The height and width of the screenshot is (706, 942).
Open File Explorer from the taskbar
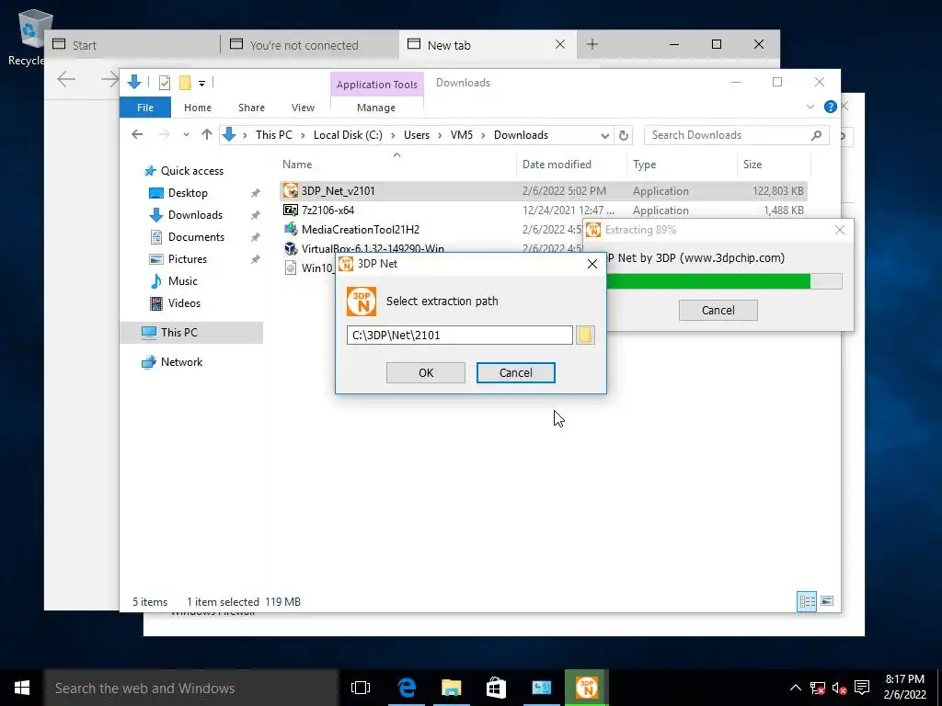(451, 688)
